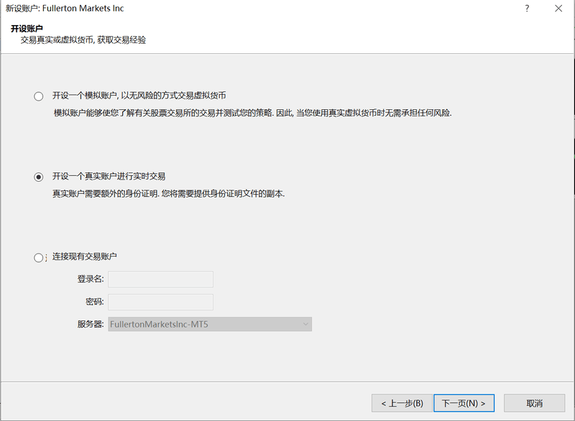Screen dimensions: 575x421
Task: Close the 新设账户 dialog window
Action: pos(558,8)
